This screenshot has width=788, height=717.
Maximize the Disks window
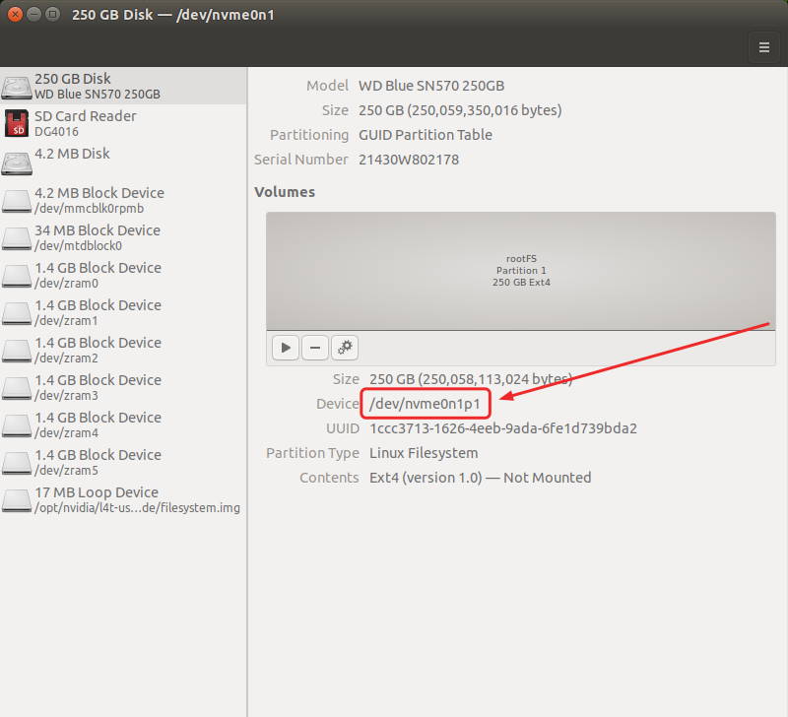(x=52, y=14)
